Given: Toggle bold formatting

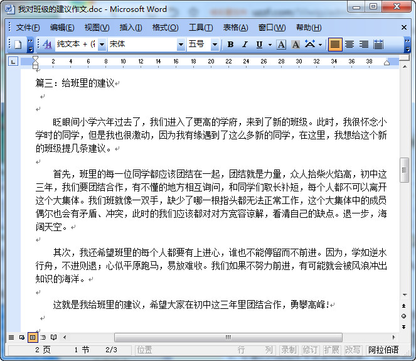Looking at the screenshot, I should pyautogui.click(x=230, y=45).
